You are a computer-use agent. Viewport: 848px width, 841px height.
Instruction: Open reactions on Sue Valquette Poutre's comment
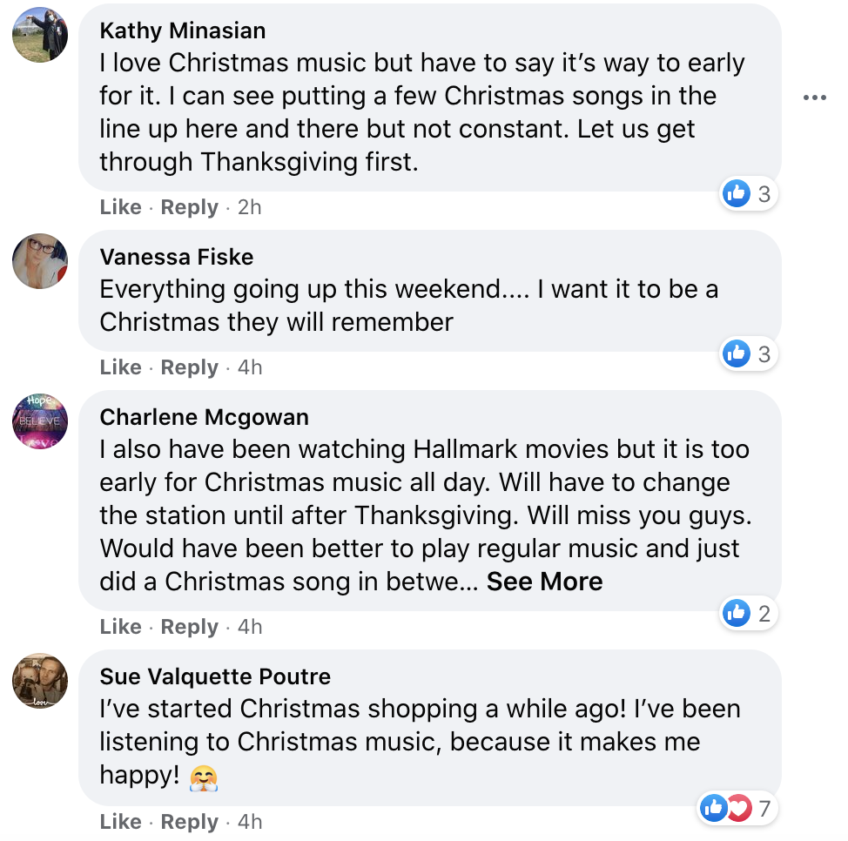pos(737,809)
